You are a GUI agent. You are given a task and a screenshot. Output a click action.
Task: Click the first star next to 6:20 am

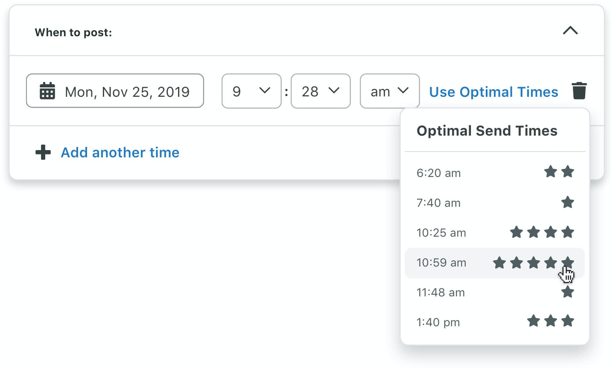550,172
